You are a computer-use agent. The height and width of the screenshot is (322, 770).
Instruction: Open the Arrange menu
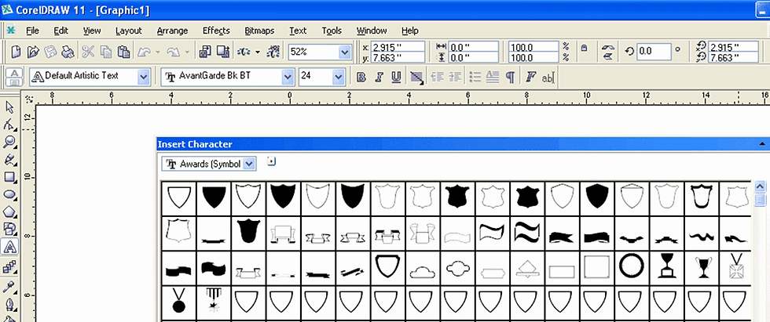click(x=172, y=31)
